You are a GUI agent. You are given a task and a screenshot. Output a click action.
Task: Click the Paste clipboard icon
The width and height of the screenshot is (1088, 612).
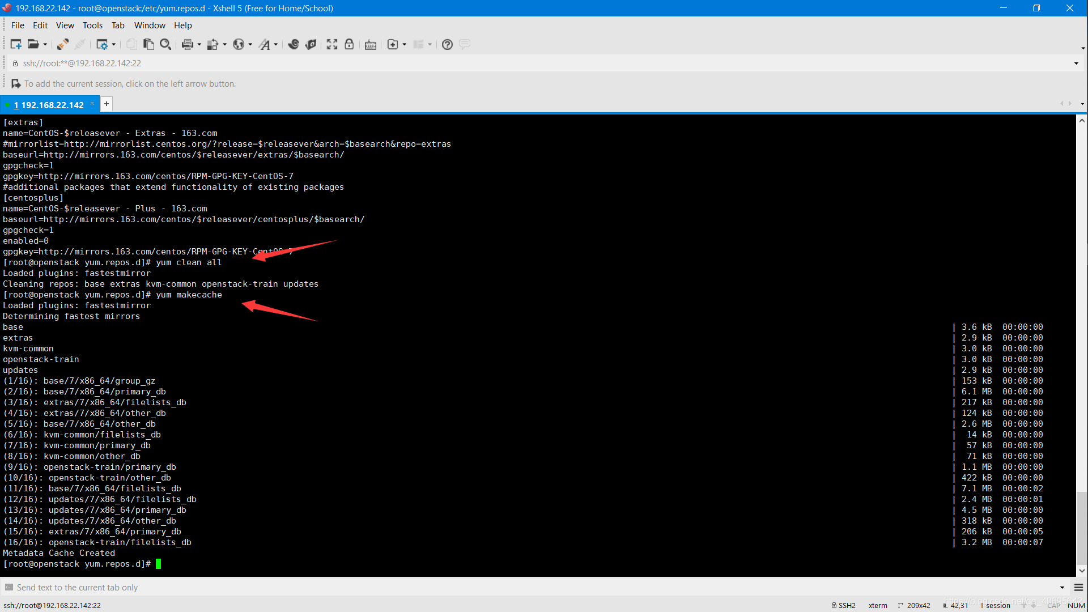point(148,44)
